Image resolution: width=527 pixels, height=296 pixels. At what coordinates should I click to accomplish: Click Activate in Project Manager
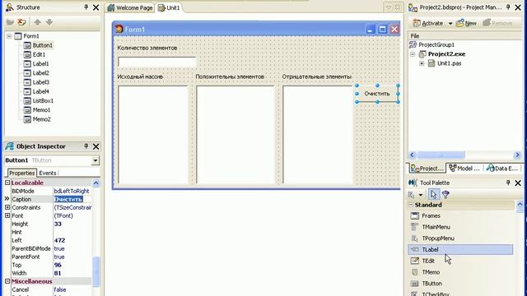click(x=428, y=23)
